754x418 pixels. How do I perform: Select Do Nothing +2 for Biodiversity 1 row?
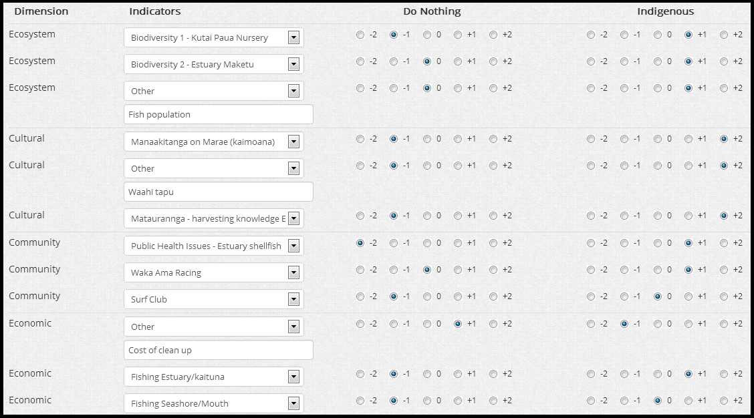point(493,35)
